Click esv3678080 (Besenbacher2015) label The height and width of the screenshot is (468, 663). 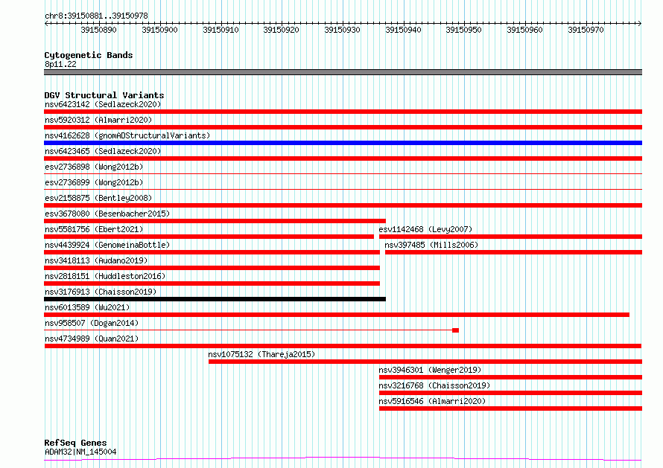click(107, 214)
